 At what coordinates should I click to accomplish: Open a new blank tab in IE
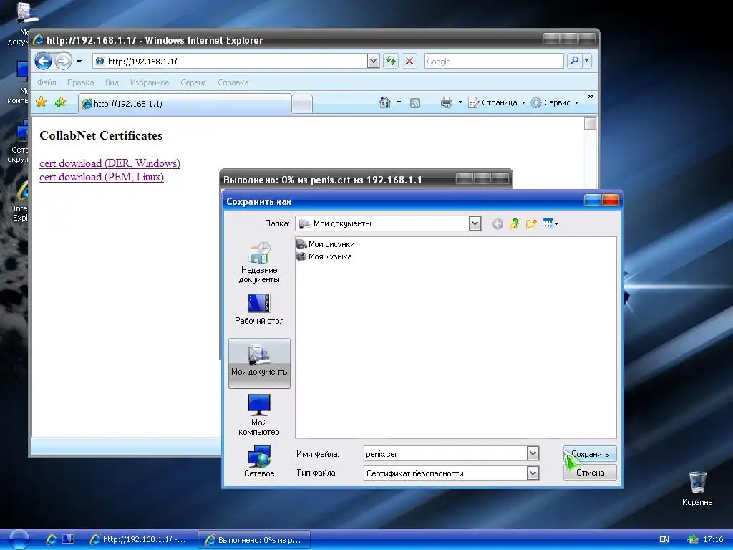coord(302,105)
